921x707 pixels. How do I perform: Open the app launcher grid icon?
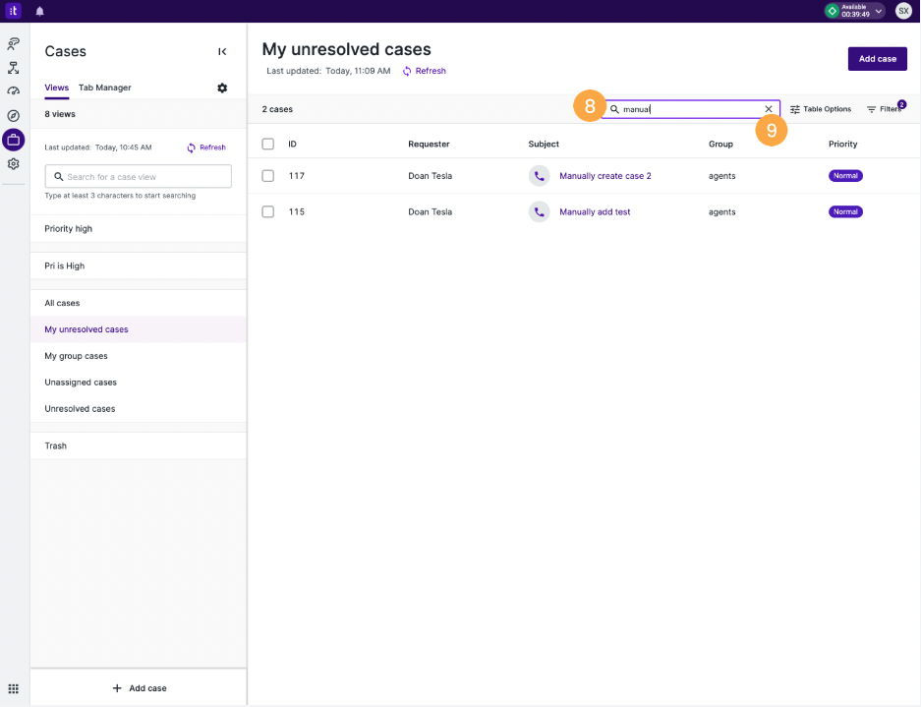14,688
